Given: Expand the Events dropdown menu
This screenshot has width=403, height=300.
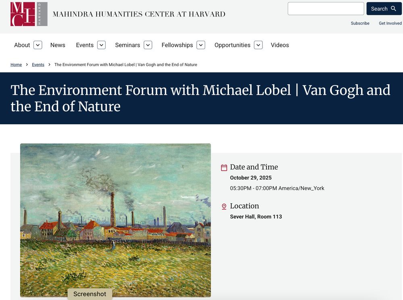Looking at the screenshot, I should click(x=101, y=45).
